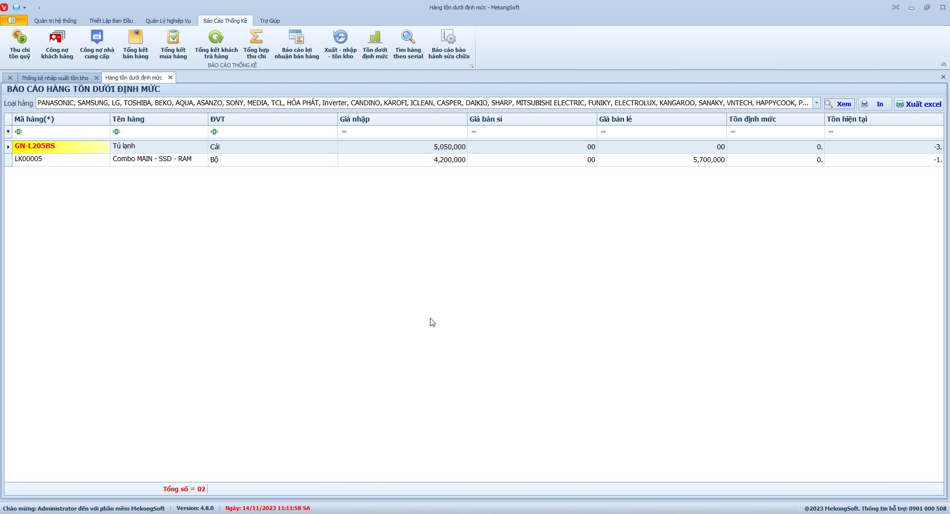Select the LK00005 row cell

59,159
